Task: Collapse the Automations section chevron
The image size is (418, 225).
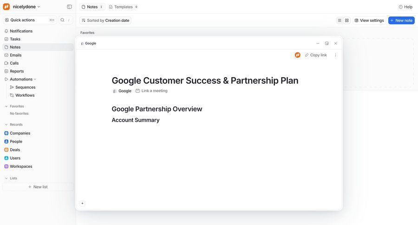Action: pos(35,79)
